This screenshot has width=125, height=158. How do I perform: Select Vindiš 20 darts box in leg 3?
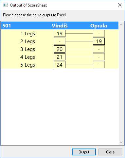point(60,49)
